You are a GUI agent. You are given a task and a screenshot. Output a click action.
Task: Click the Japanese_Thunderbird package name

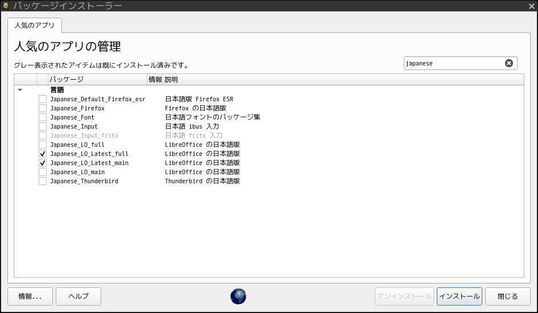pos(84,181)
